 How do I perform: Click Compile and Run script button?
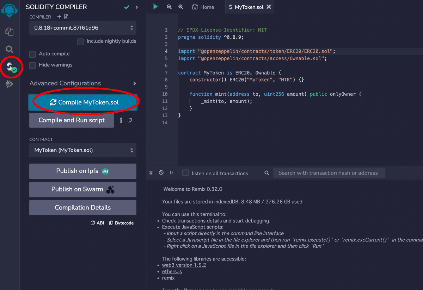click(72, 120)
